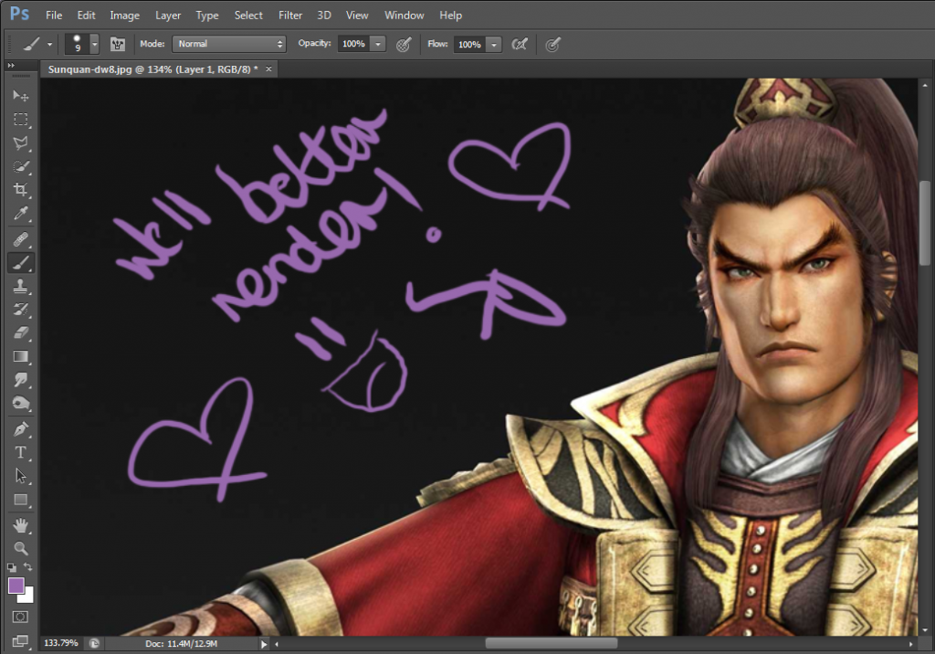The image size is (935, 654).
Task: Grab the Hand tool
Action: click(20, 524)
